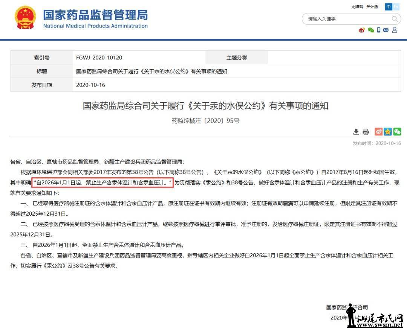Click the index number FGWJ-2020-10120
The image size is (407, 330).
(99, 58)
